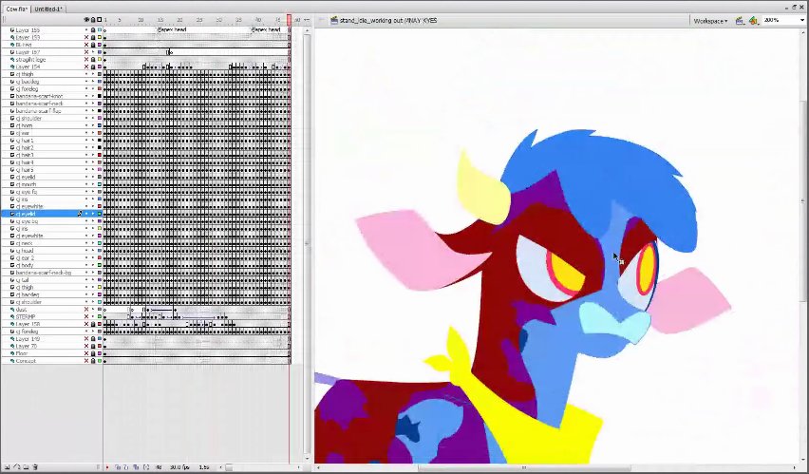809x474 pixels.
Task: Hide the cj horn layer
Action: pos(86,125)
